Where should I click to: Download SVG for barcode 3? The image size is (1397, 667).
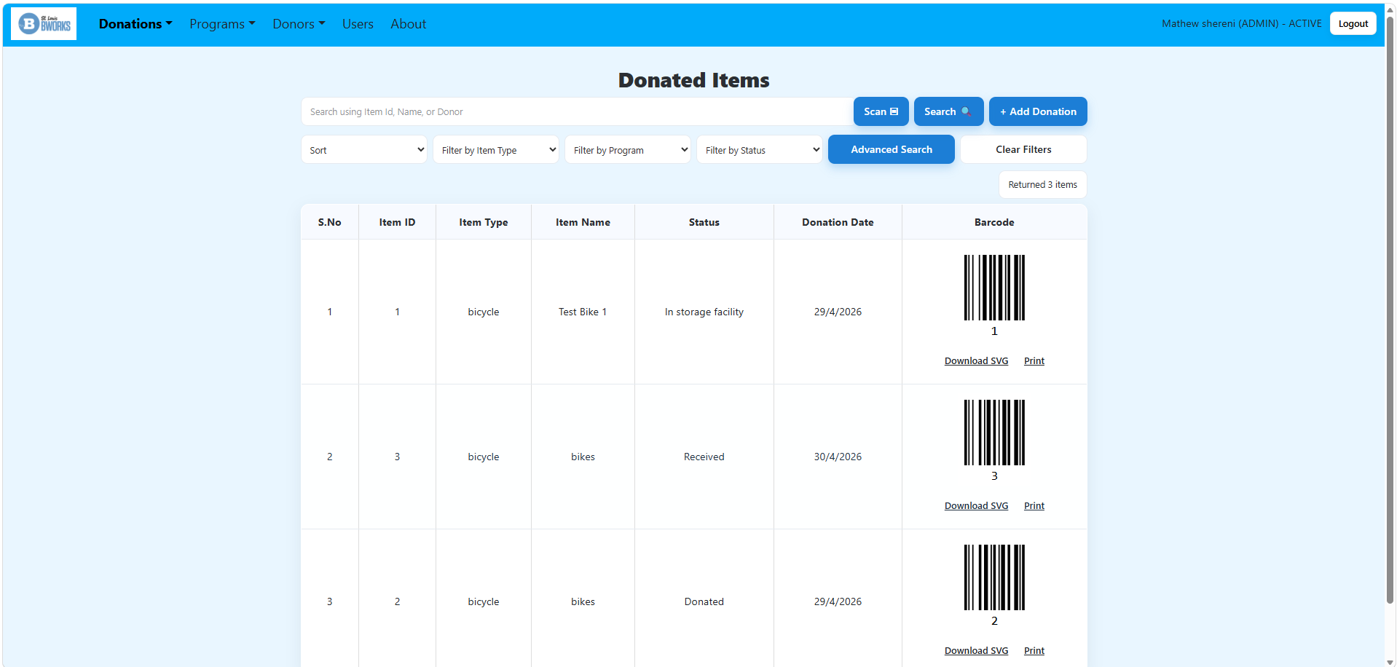(976, 506)
